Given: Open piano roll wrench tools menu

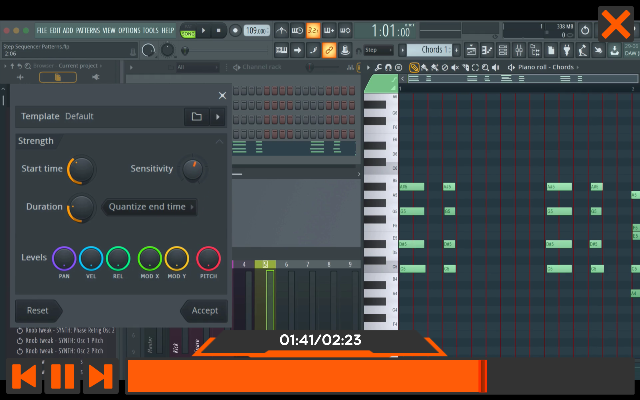Looking at the screenshot, I should click(378, 67).
